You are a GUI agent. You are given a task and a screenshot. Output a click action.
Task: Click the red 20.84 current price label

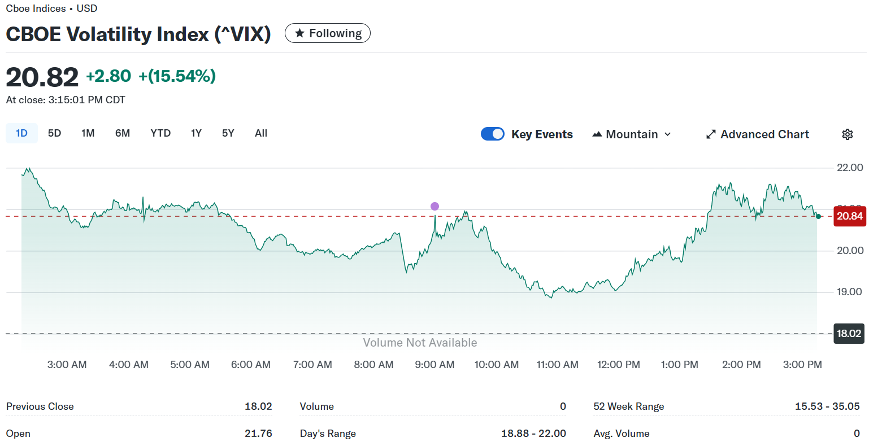(850, 216)
